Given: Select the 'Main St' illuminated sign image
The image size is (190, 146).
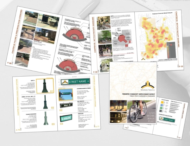Looking at the screenshot, I should [66, 105].
